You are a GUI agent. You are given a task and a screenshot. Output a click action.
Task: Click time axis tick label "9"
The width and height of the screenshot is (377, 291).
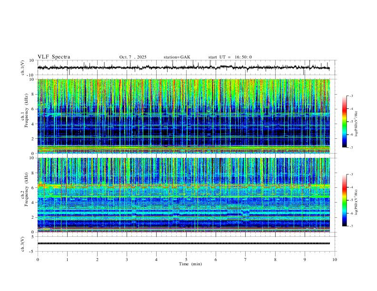pos(305,260)
